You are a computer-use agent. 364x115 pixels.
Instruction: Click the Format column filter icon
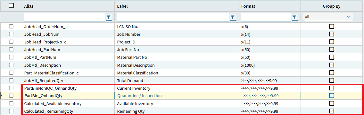(x=294, y=17)
